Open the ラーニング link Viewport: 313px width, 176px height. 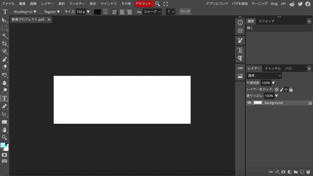(259, 4)
